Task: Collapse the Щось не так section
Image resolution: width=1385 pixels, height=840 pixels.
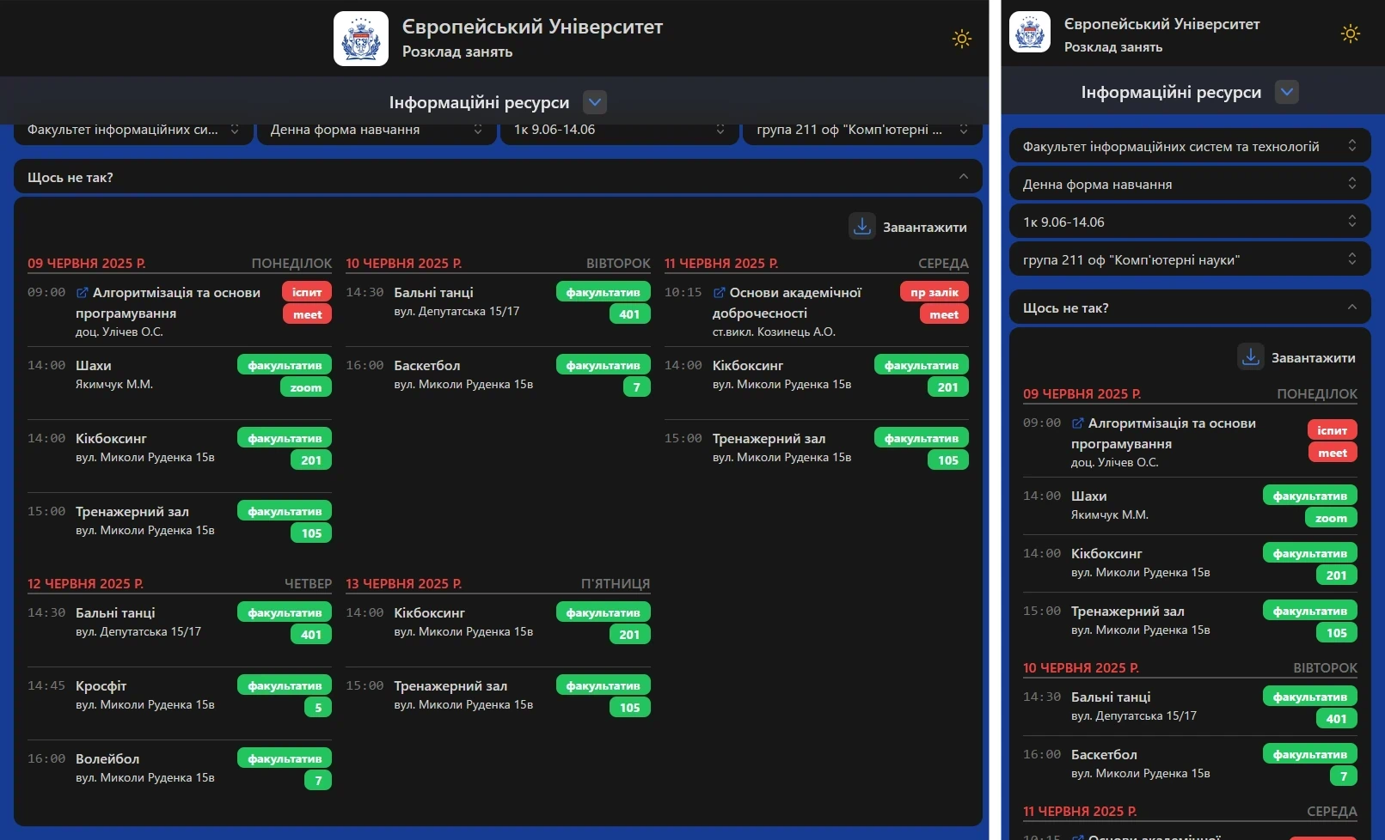Action: tap(964, 176)
